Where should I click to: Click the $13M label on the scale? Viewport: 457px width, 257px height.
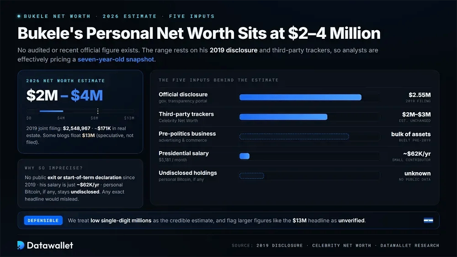point(129,118)
